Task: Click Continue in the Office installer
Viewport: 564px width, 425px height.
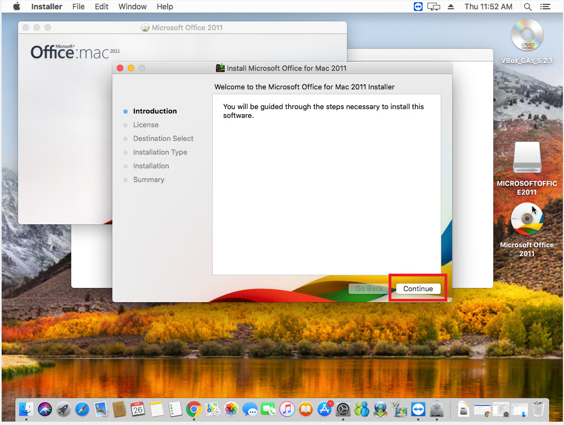Action: (418, 288)
